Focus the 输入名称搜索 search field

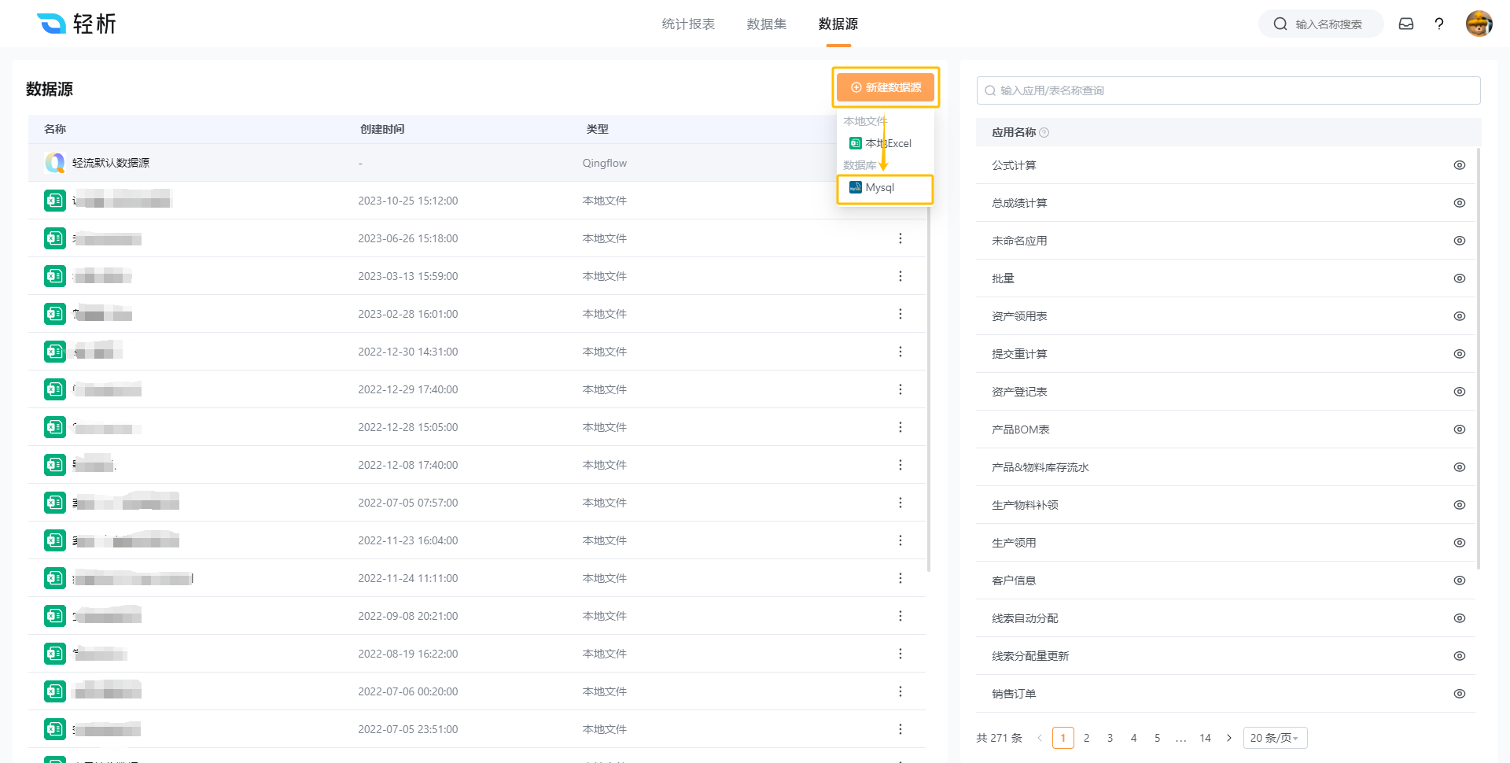point(1321,24)
